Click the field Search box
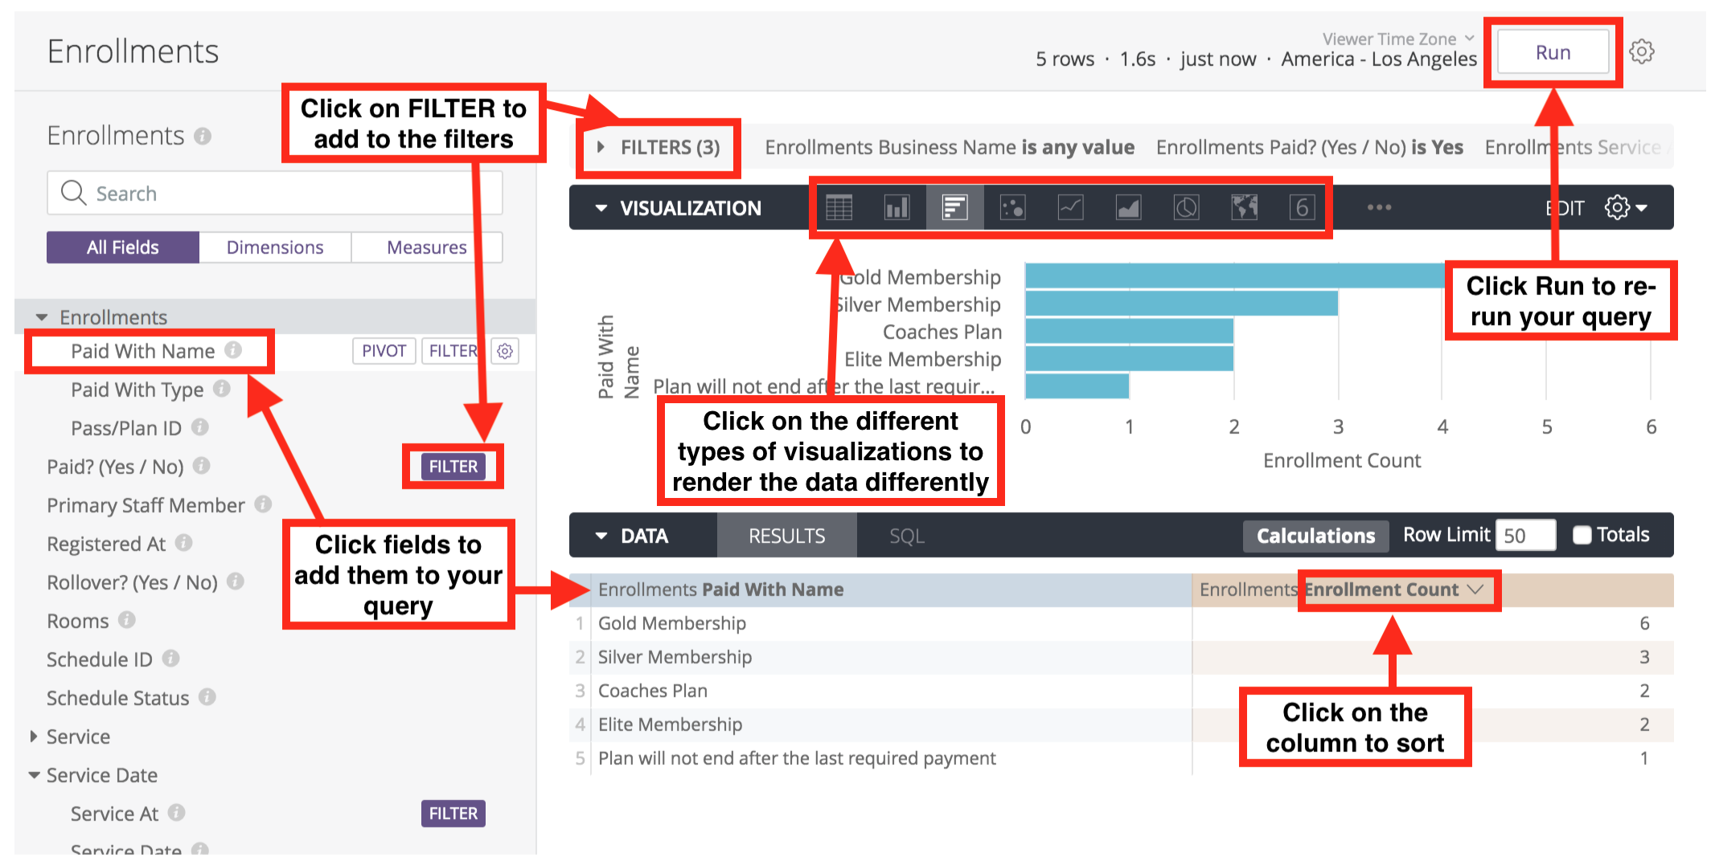The image size is (1711, 861). coord(274,194)
